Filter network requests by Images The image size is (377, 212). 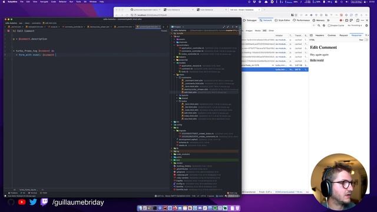pyautogui.click(x=249, y=31)
